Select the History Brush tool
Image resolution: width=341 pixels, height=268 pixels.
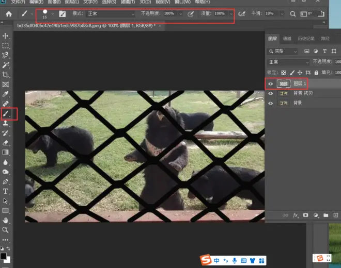(6, 133)
